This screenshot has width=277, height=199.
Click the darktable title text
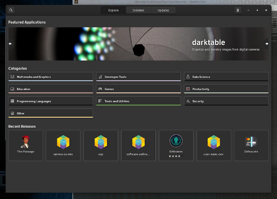click(208, 42)
